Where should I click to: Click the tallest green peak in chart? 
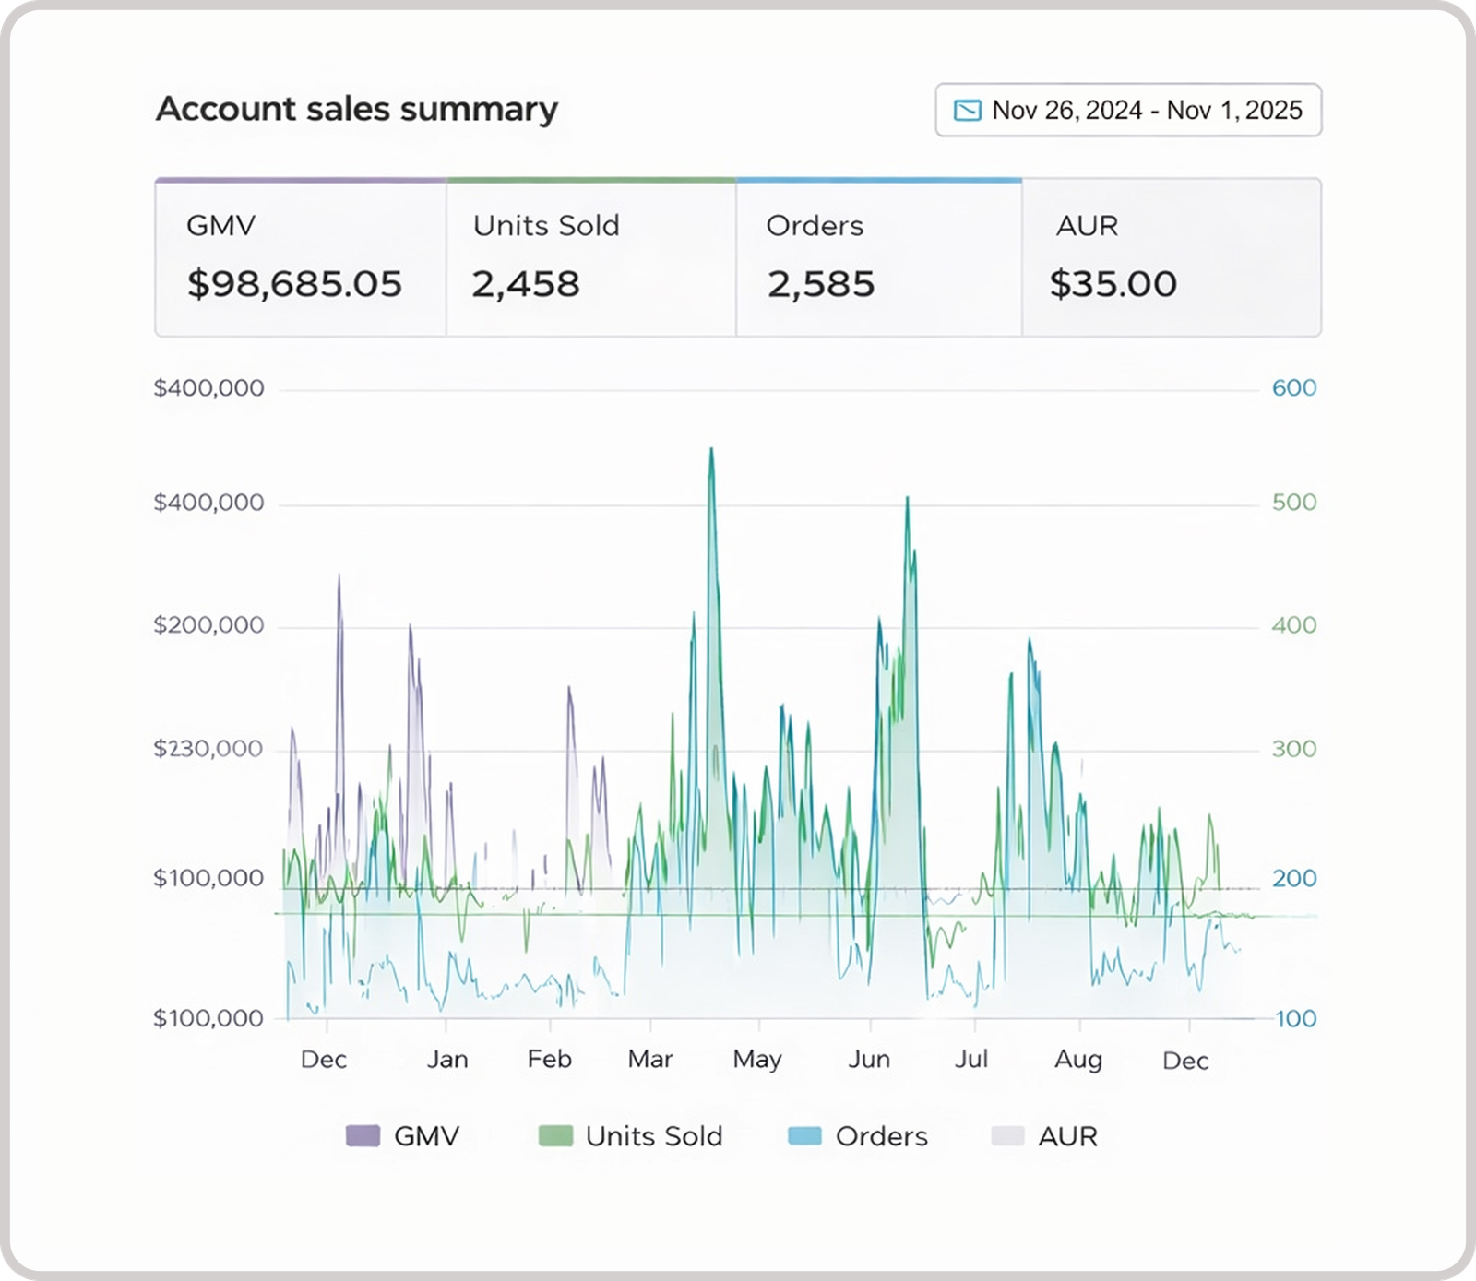pos(710,452)
